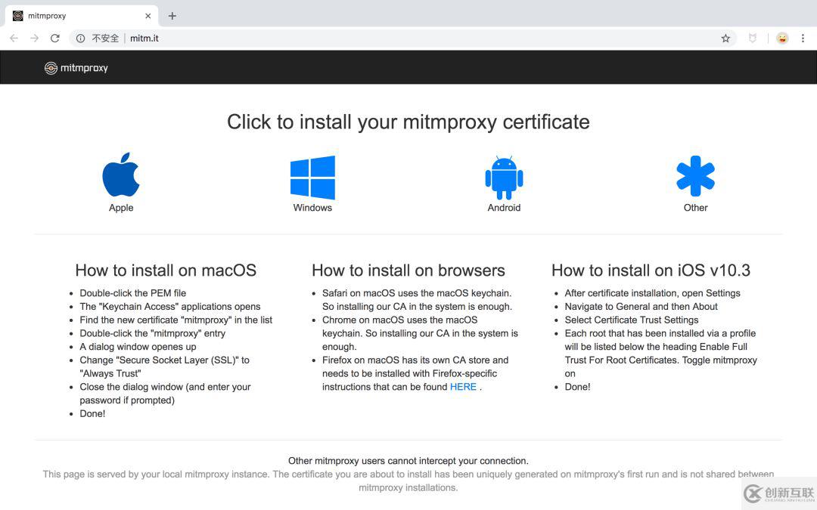Open the Chrome three-dot menu
The image size is (817, 510).
tap(803, 38)
